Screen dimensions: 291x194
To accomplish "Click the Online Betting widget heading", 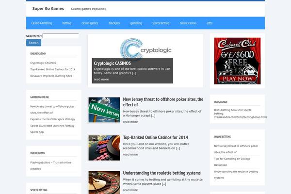I will (223, 137).
